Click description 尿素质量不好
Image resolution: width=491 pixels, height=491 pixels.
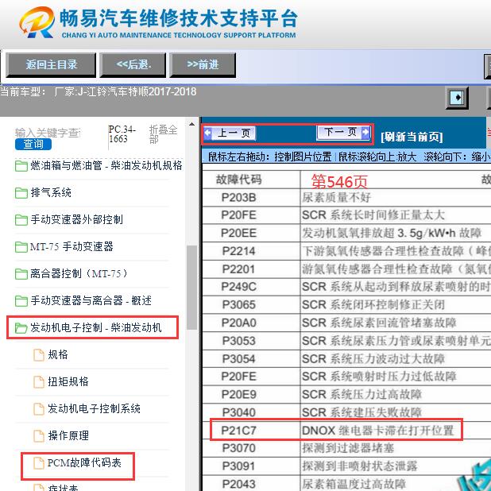tap(336, 197)
